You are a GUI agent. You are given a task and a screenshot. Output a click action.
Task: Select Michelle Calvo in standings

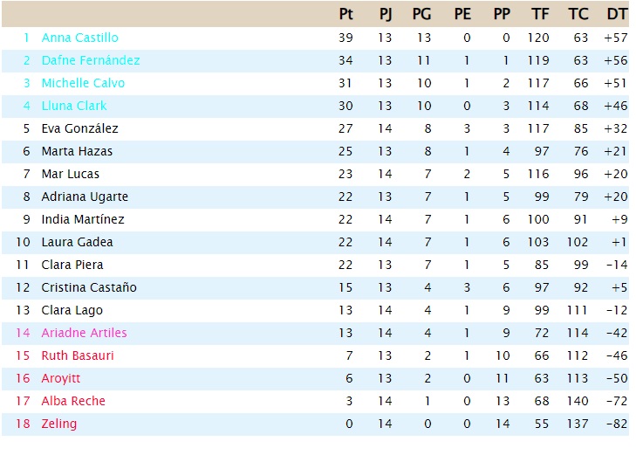click(x=83, y=83)
